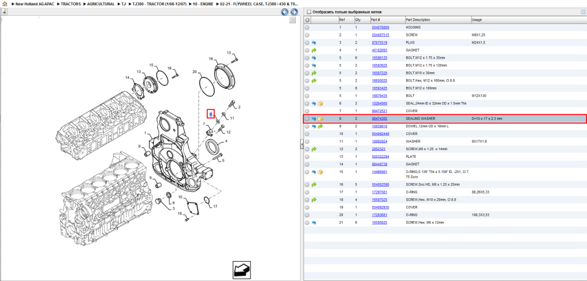Open part number link 504076809

pyautogui.click(x=380, y=28)
